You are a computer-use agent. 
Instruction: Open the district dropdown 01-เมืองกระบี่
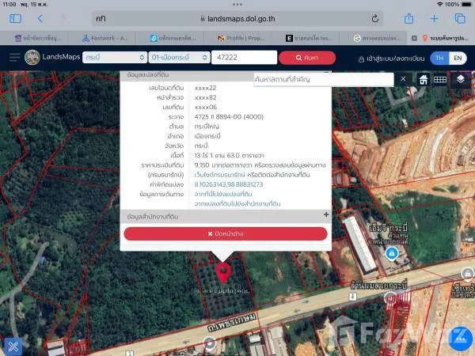click(x=179, y=57)
